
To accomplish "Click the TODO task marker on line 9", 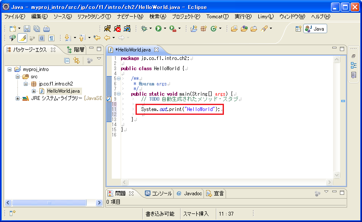I will [109, 99].
